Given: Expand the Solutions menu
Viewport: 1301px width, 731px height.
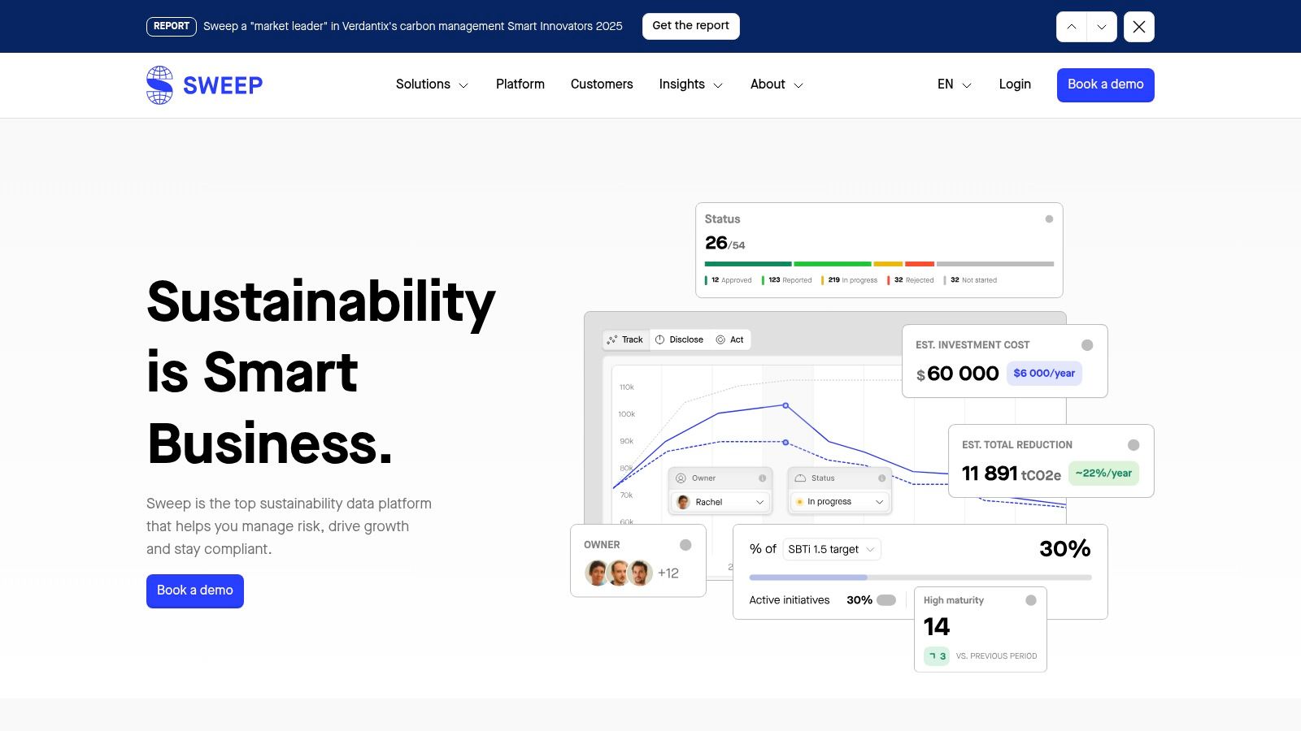Looking at the screenshot, I should click(432, 84).
